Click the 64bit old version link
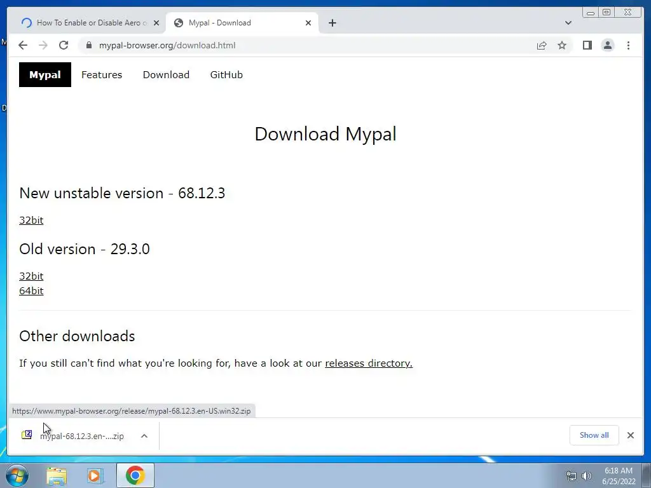This screenshot has width=651, height=488. point(31,291)
